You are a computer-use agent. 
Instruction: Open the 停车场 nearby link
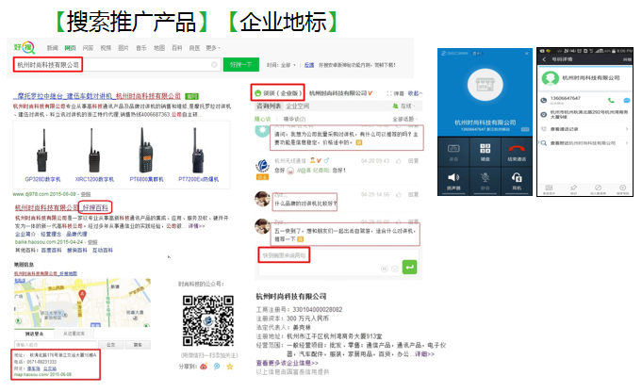34,368
